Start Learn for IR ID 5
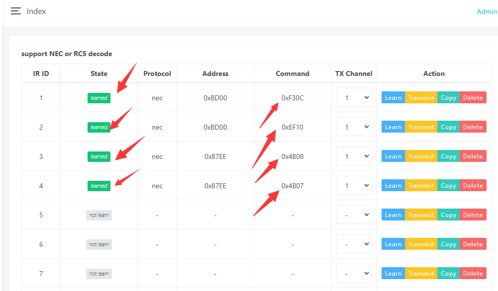Screen dimensions: 498x291 click(393, 215)
